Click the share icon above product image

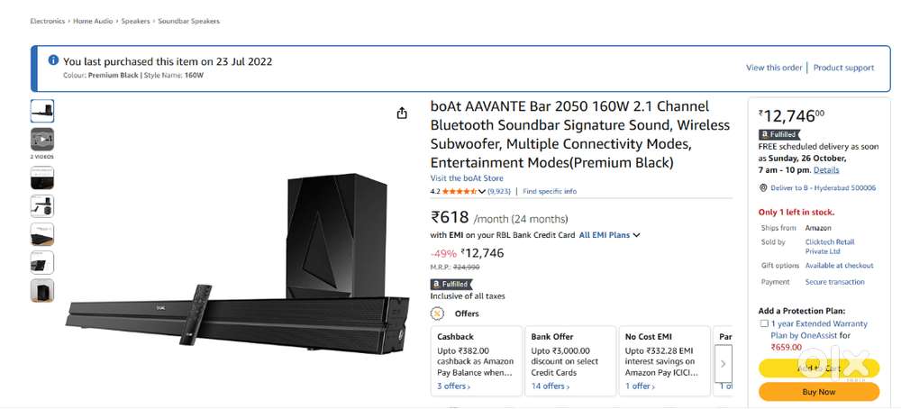pos(402,113)
